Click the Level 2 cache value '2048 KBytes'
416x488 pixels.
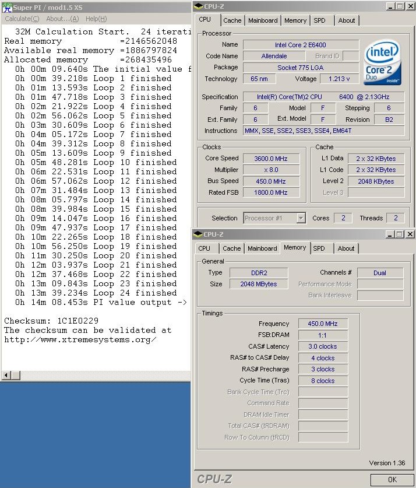coord(376,181)
